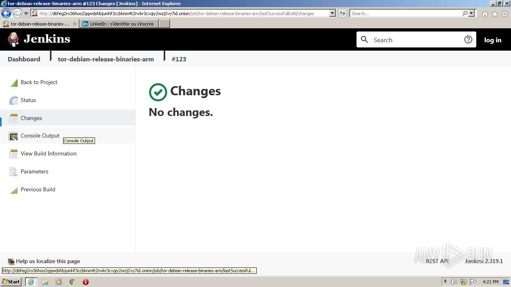Image resolution: width=511 pixels, height=287 pixels.
Task: Open the Status sidebar item
Action: (x=28, y=100)
